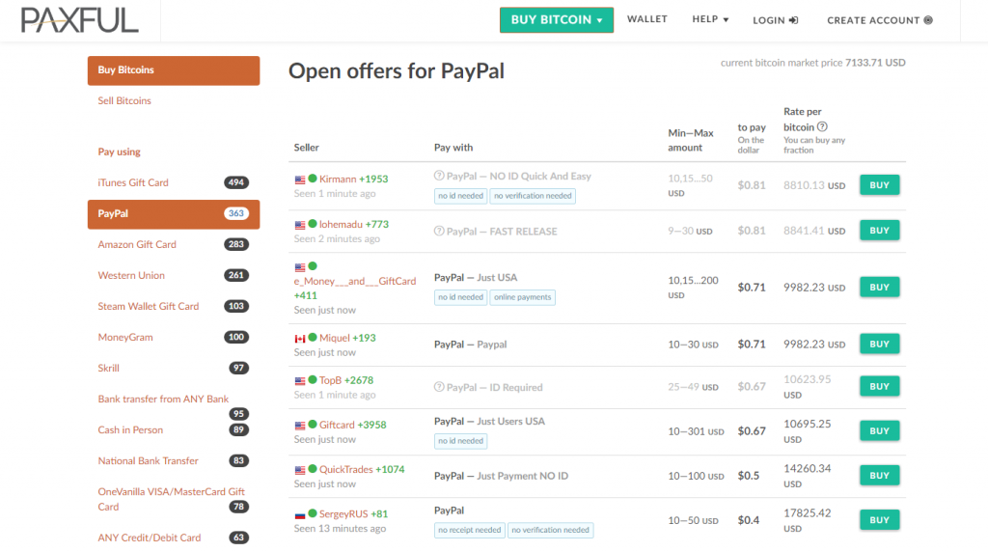Screen dimensions: 988x552
Task: Choose MoneyGram payment method
Action: (x=125, y=337)
